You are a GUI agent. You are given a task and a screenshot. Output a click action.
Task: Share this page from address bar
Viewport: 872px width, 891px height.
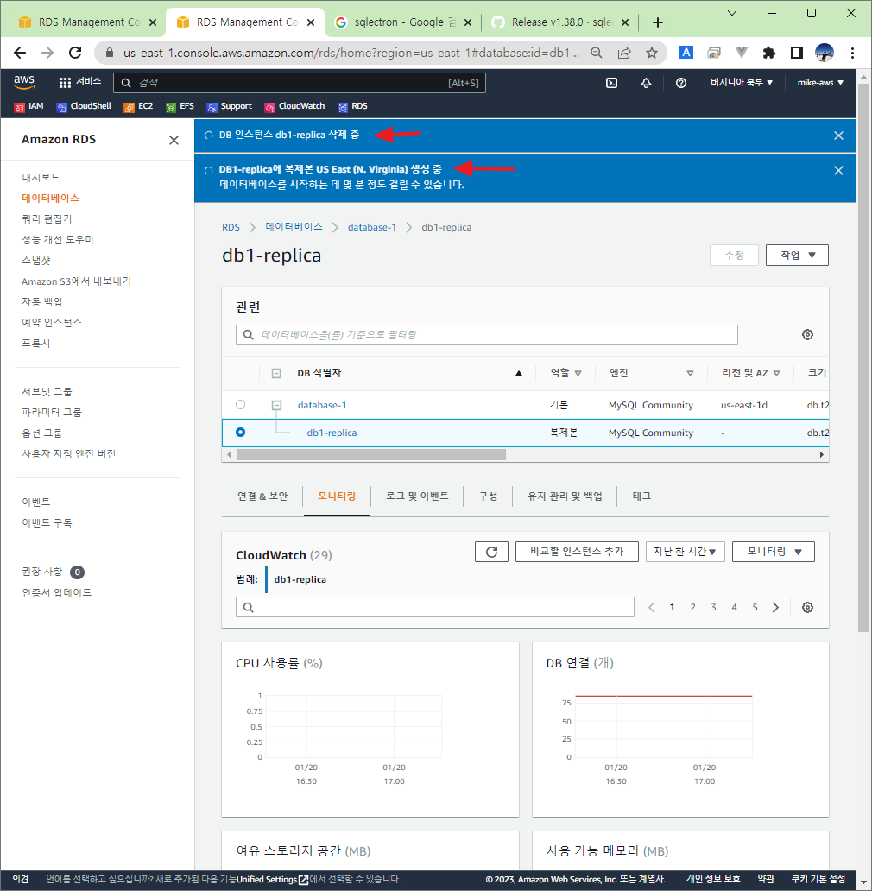coord(623,53)
